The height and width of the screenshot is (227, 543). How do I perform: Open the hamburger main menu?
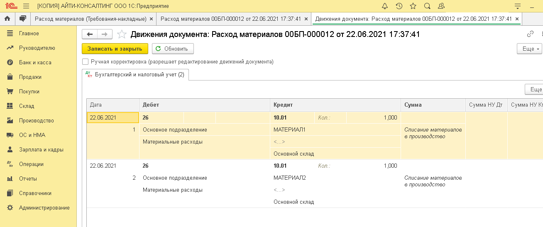click(26, 6)
